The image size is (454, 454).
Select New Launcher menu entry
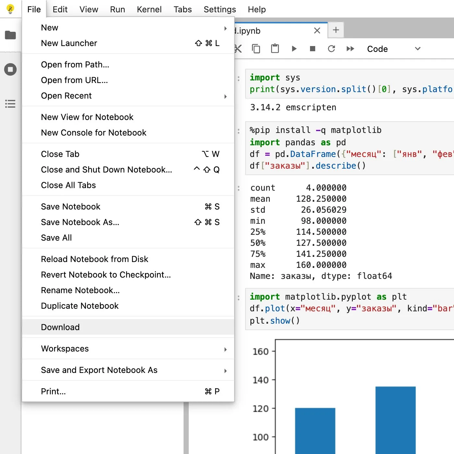128,43
